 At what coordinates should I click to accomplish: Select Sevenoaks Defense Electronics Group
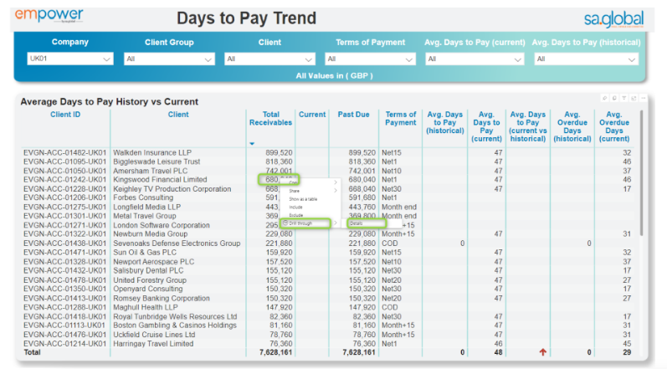point(177,243)
